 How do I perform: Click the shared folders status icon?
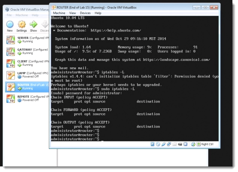175,144
